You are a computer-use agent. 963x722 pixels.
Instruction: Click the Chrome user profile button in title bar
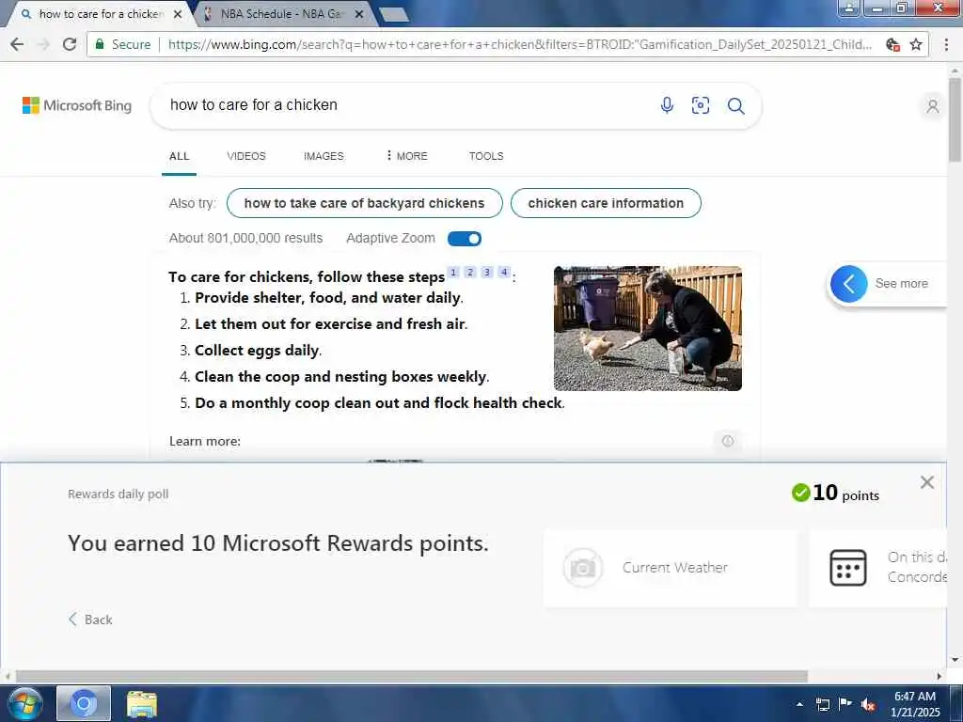(849, 8)
